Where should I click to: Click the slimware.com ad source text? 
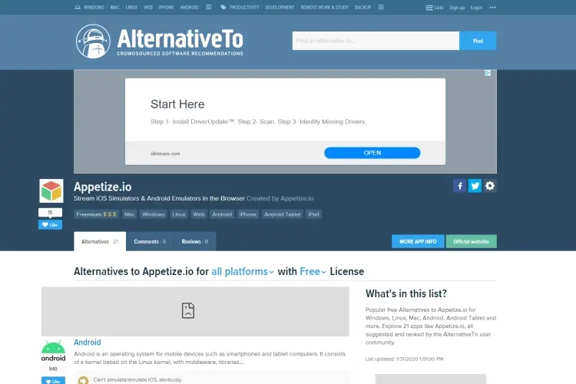(x=165, y=154)
